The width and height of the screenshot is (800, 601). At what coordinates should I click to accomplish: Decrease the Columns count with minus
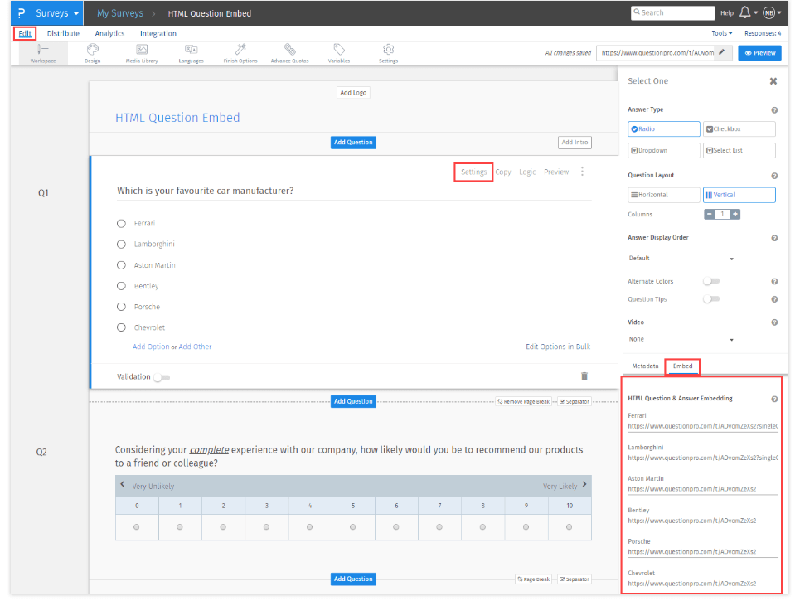(709, 214)
